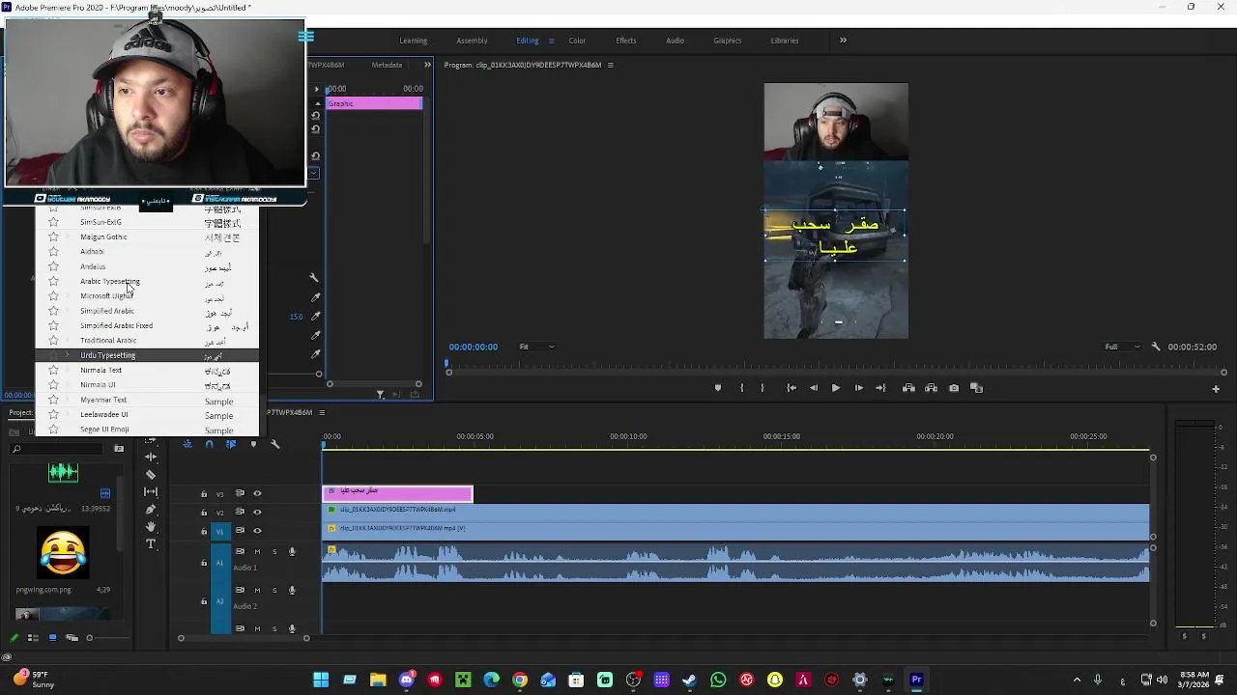Switch to the Learning workspace
The image size is (1237, 695).
[413, 41]
